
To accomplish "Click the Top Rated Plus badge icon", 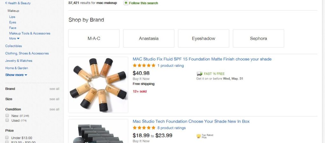I will [x=199, y=136].
